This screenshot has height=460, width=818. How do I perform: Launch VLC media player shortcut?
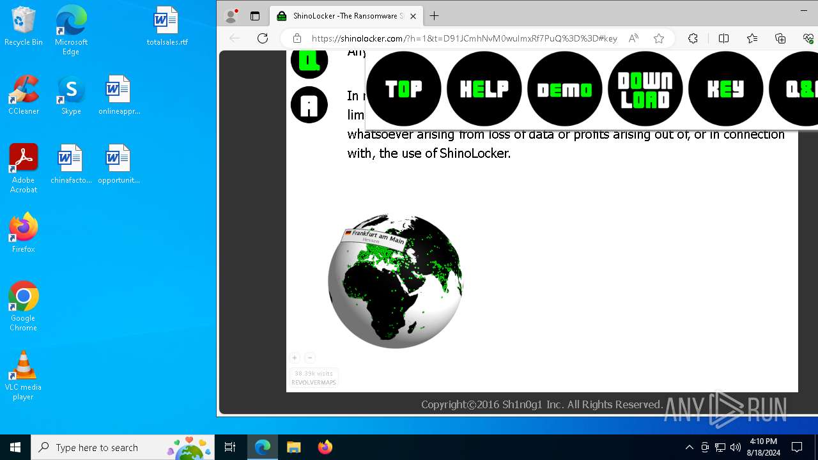24,376
